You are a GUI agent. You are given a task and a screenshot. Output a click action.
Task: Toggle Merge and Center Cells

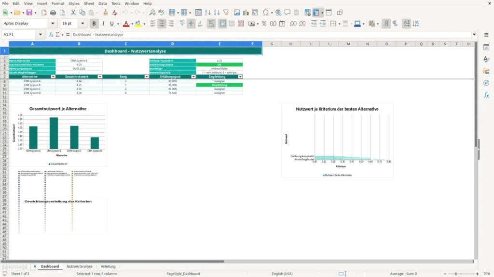[223, 24]
